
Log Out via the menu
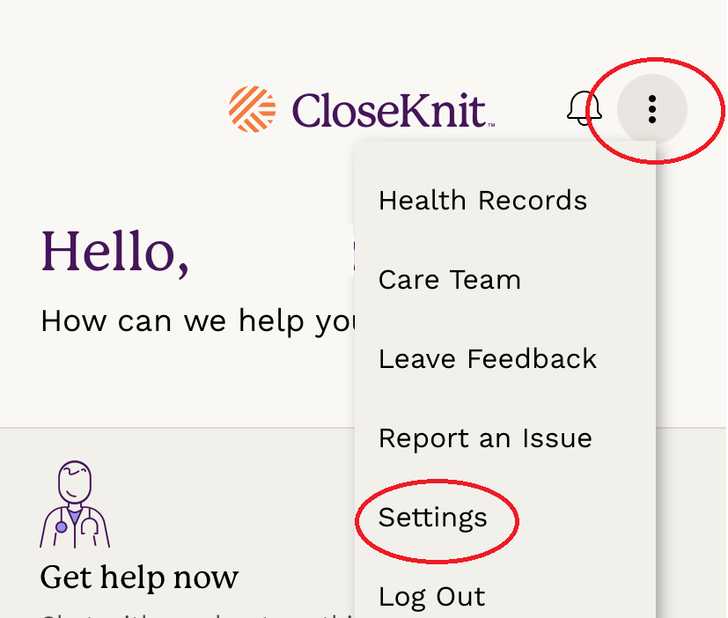tap(432, 597)
